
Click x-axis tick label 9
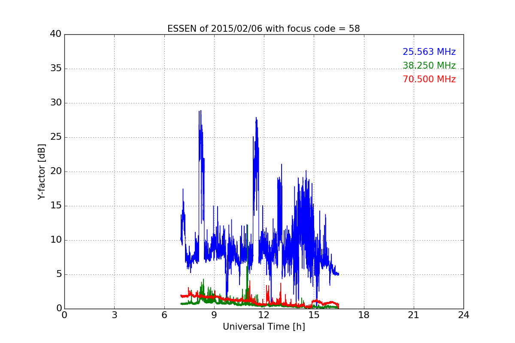pos(214,315)
